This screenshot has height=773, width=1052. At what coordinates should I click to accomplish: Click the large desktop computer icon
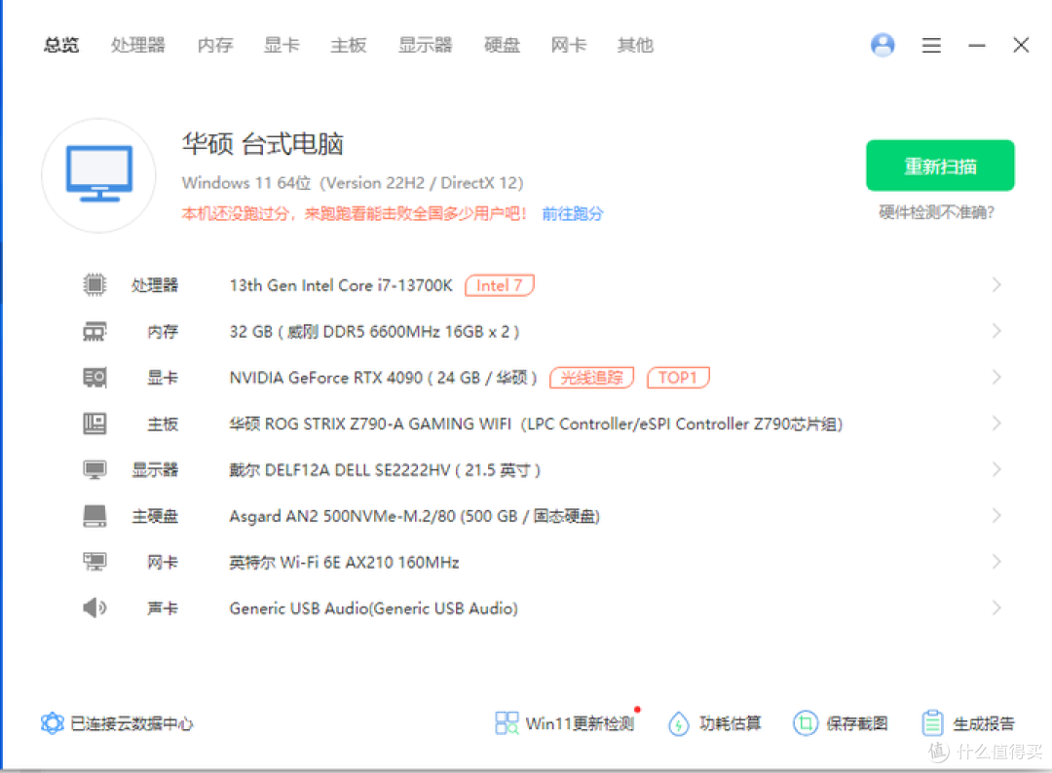pos(99,175)
